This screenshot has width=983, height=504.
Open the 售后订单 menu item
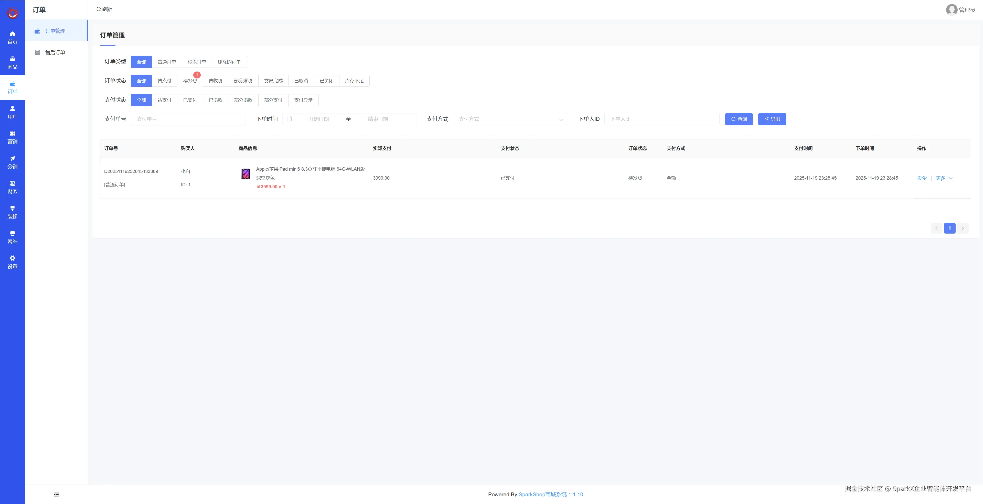pyautogui.click(x=55, y=53)
